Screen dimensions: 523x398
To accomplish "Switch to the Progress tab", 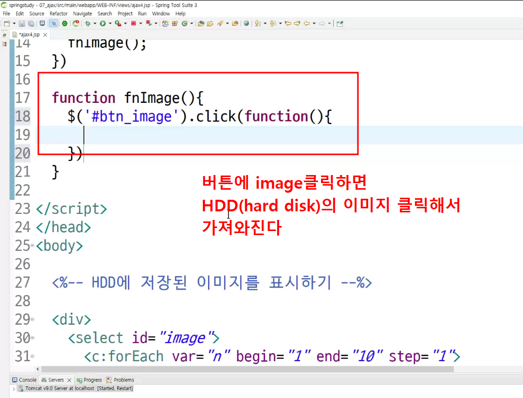I will pos(89,380).
